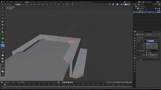Viewport: 161px width, 90px height.
Task: Select the Scale tool in left toolbar
Action: pyautogui.click(x=3, y=21)
